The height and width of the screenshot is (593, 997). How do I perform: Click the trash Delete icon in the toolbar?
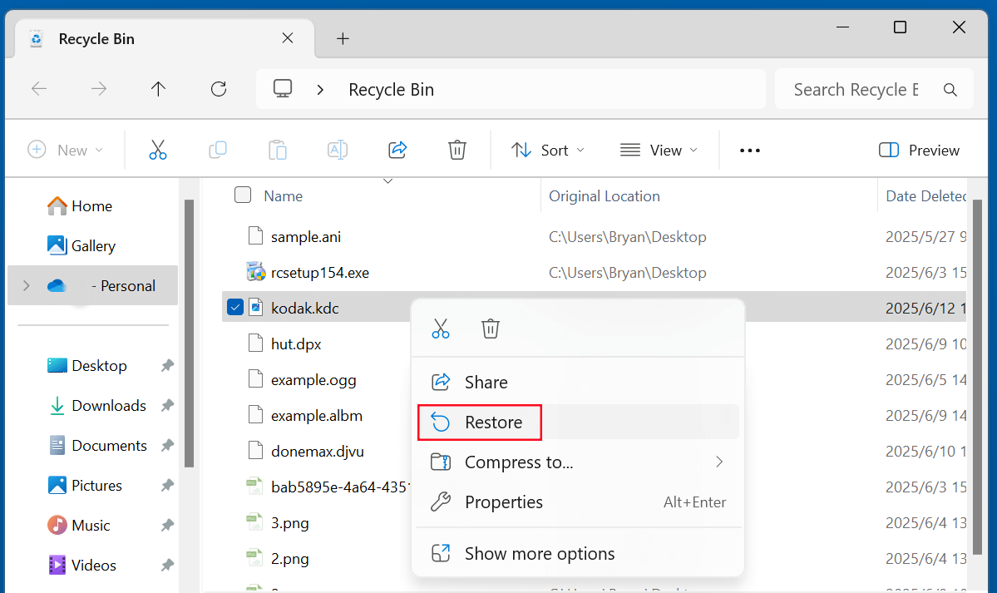click(x=457, y=150)
